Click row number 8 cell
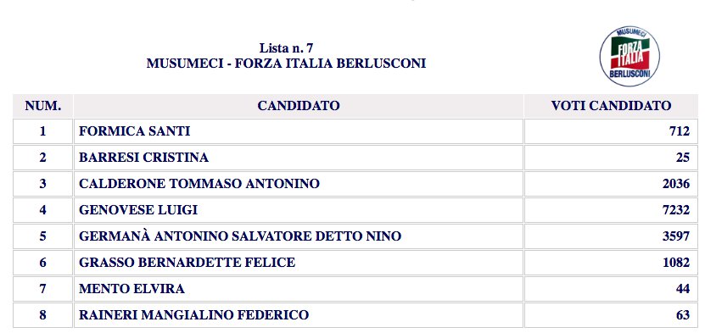705x333 pixels. click(42, 315)
